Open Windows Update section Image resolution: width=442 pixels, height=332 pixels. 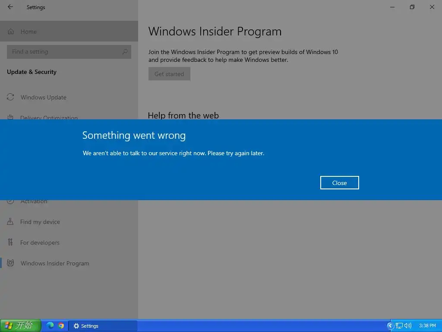pyautogui.click(x=69, y=97)
